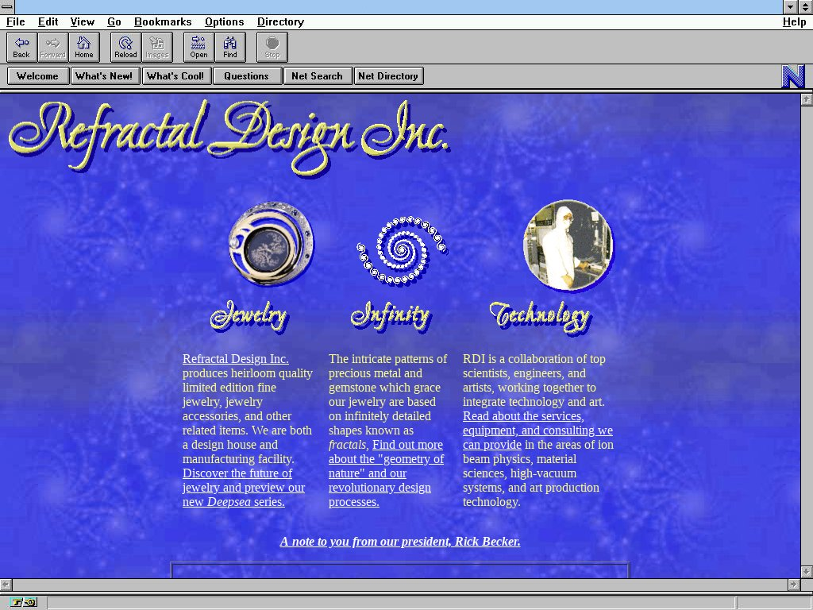Open the Directory menu
813x610 pixels.
[280, 22]
